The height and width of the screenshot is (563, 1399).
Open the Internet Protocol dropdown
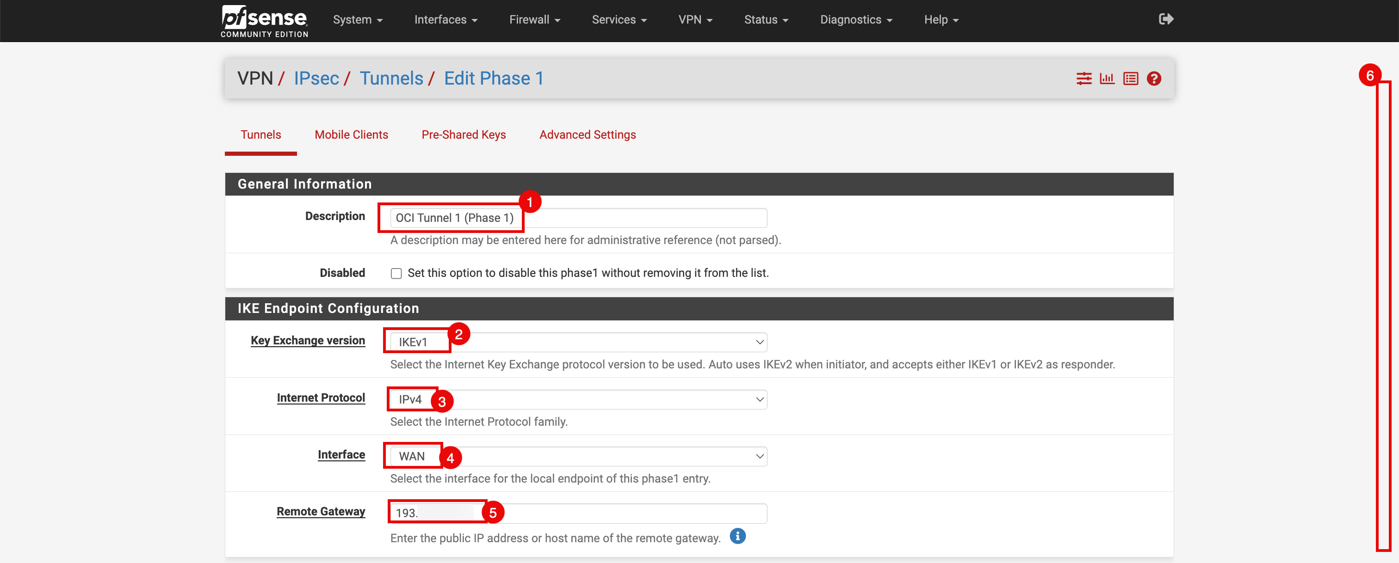pyautogui.click(x=578, y=398)
